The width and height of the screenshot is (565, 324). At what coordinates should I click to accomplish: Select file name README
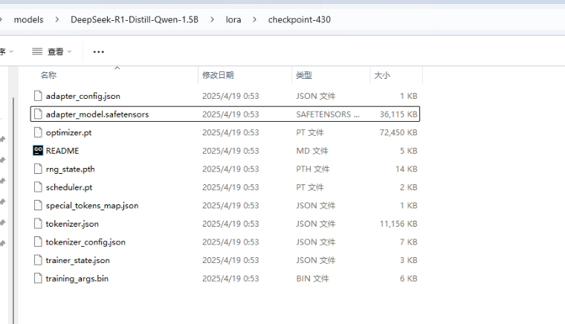coord(62,151)
